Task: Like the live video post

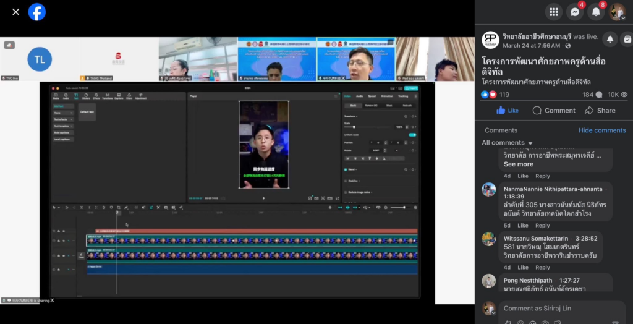Action: [x=508, y=111]
